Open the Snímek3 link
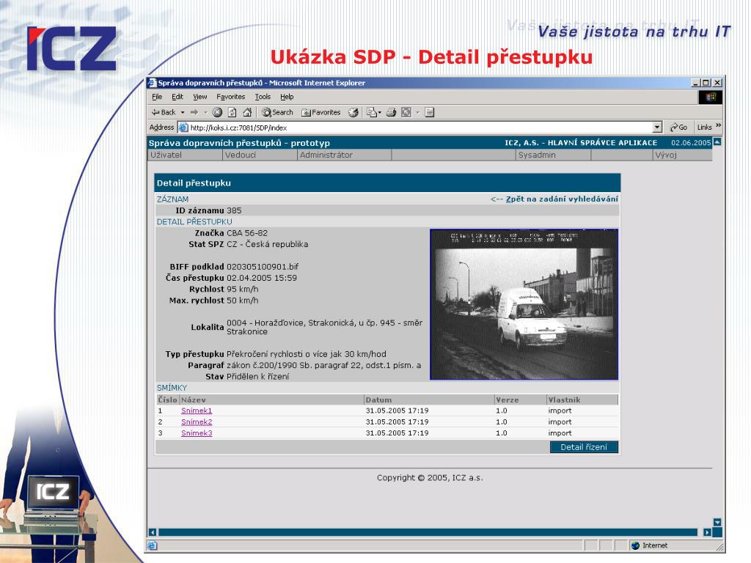This screenshot has height=563, width=751. pos(197,433)
